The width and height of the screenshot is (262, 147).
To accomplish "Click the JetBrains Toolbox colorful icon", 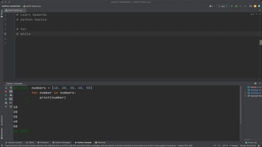I will pos(259,6).
